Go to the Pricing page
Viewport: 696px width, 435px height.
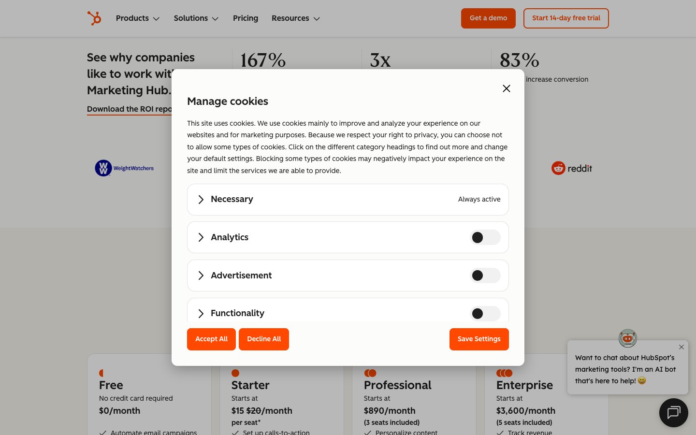pyautogui.click(x=246, y=18)
